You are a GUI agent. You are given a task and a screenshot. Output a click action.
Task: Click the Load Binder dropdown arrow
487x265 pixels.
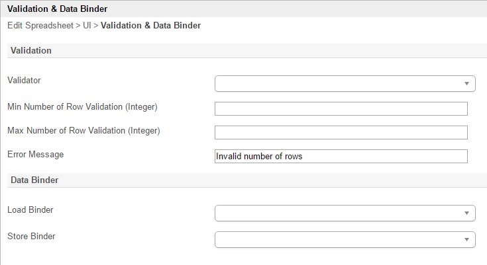coord(467,213)
